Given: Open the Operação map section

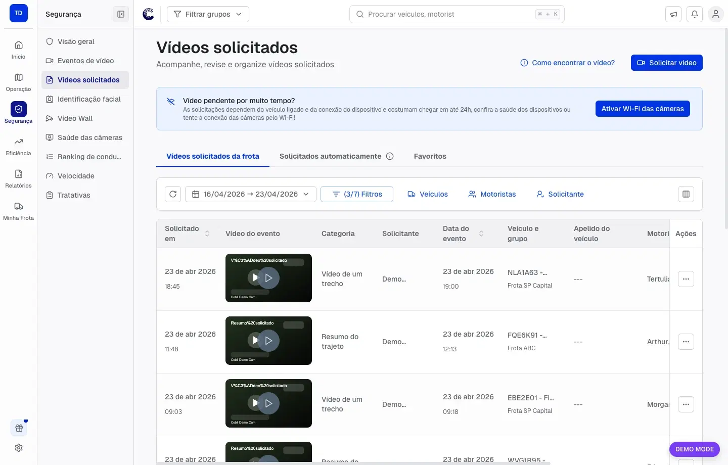Looking at the screenshot, I should 18,82.
